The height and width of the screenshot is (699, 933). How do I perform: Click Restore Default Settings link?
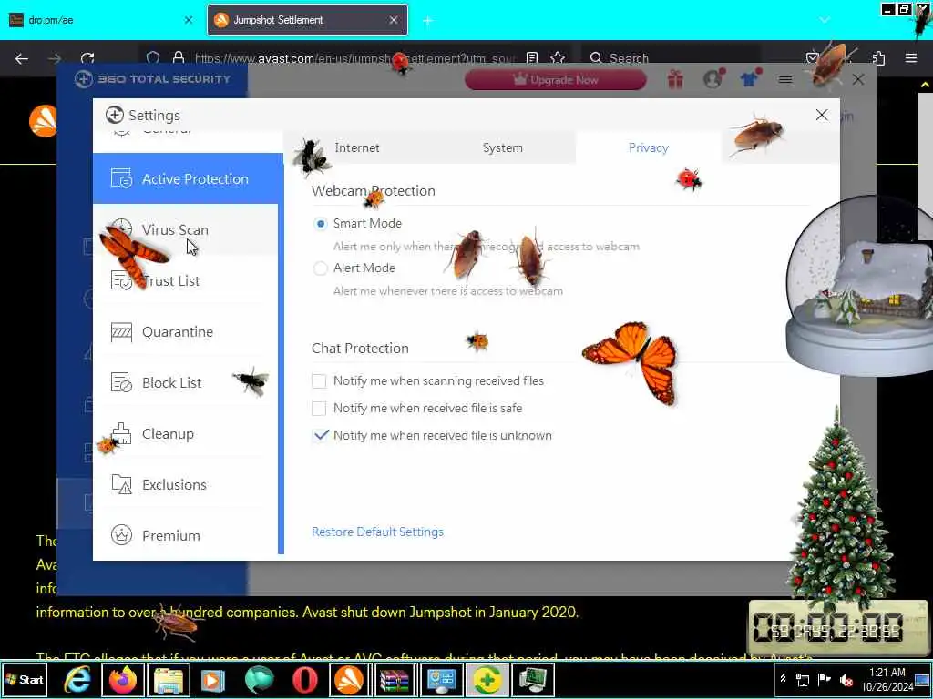pos(378,532)
